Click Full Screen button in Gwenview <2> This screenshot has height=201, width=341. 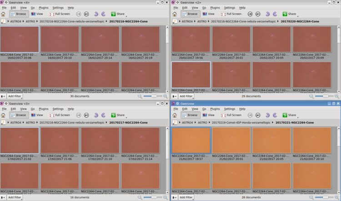231,14
